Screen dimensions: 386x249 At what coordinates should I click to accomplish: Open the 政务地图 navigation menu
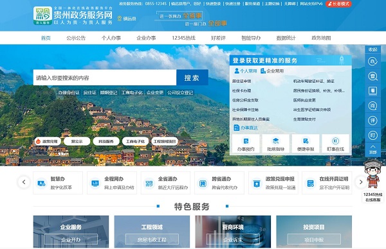[x=321, y=38]
